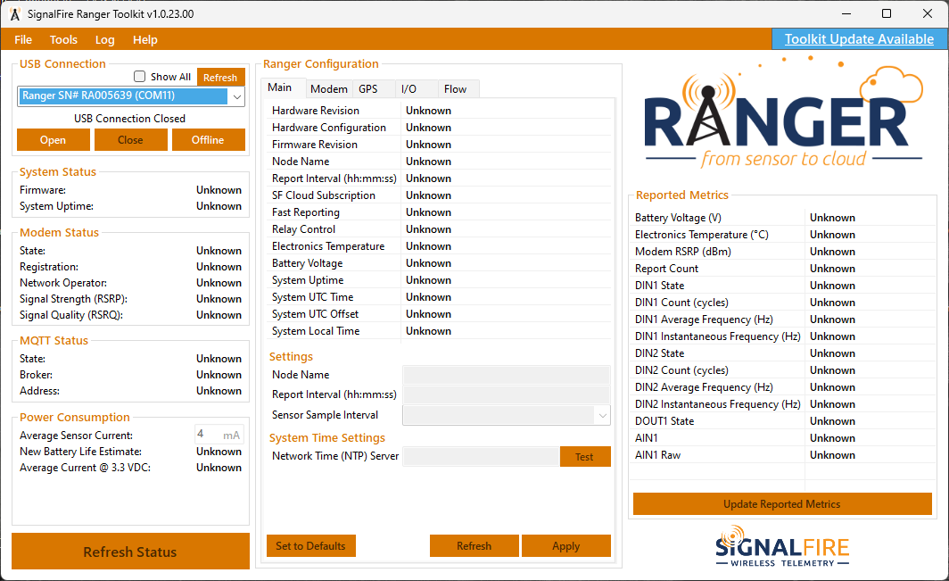
Task: Expand the Sensor Sample Interval dropdown
Action: (602, 416)
